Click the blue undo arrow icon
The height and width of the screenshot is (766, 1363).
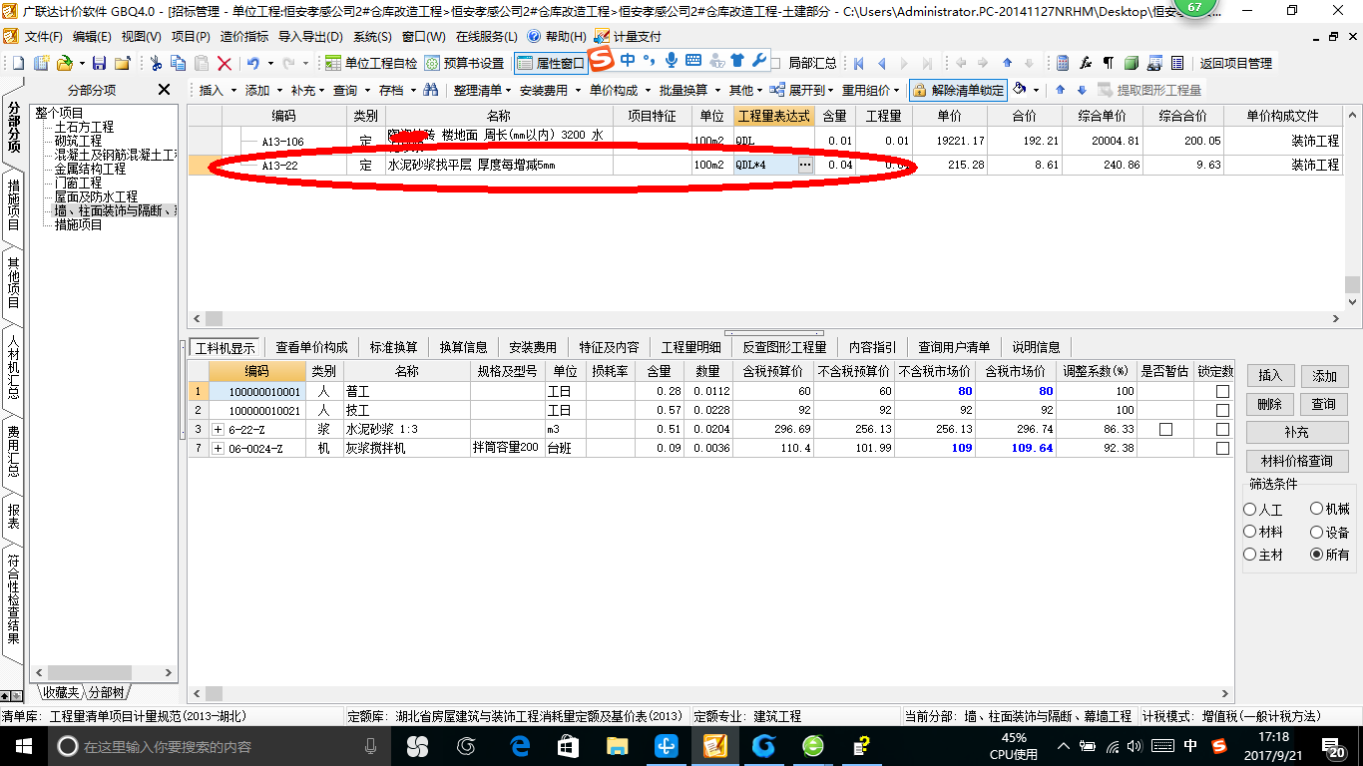253,63
